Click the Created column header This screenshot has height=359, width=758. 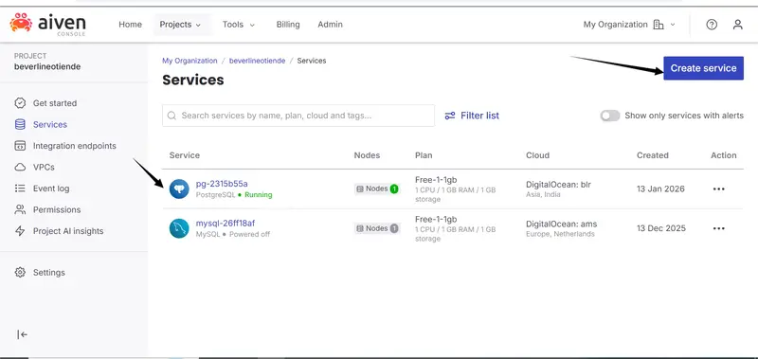653,155
